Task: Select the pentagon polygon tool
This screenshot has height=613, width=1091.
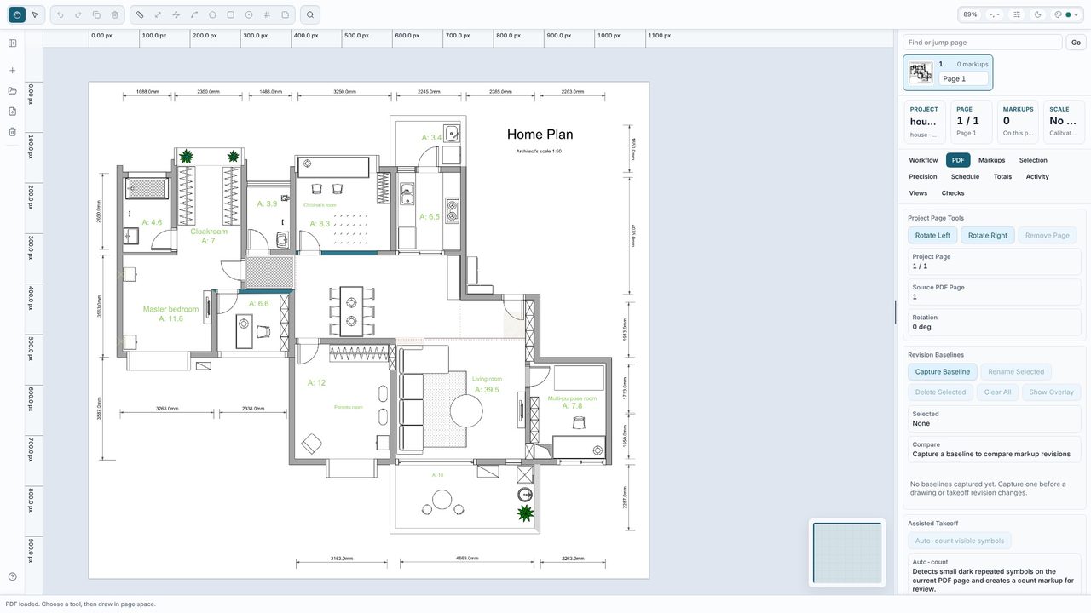Action: coord(212,14)
